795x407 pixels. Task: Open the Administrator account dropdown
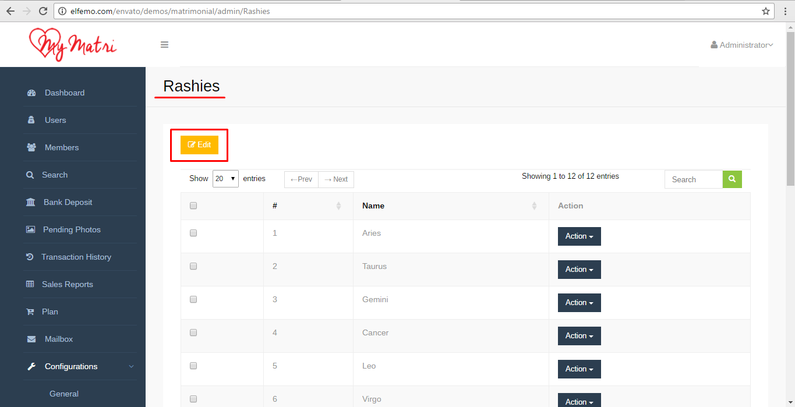[x=742, y=45]
